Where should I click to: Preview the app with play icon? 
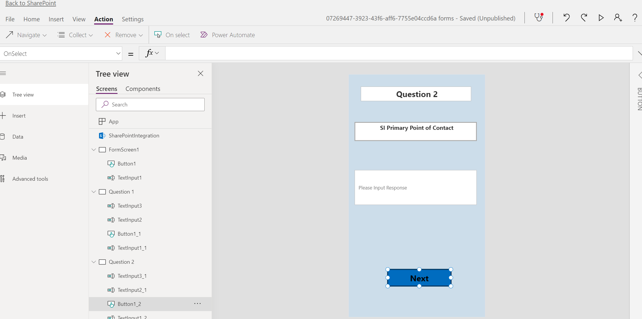pos(601,18)
